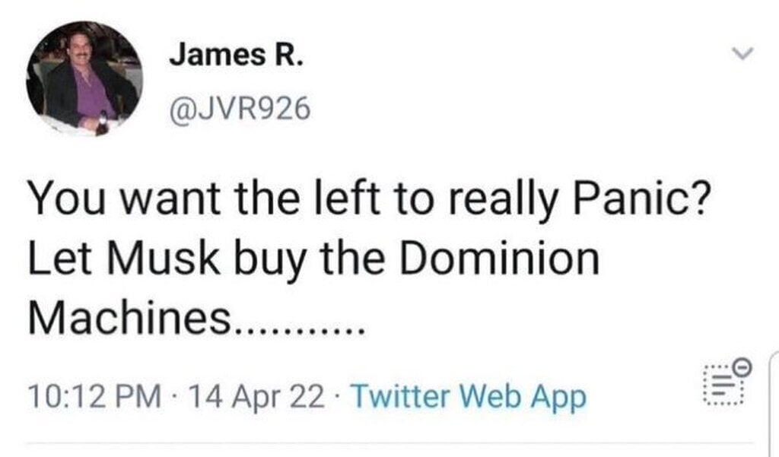Click the 10:12 PM timestamp

click(94, 396)
